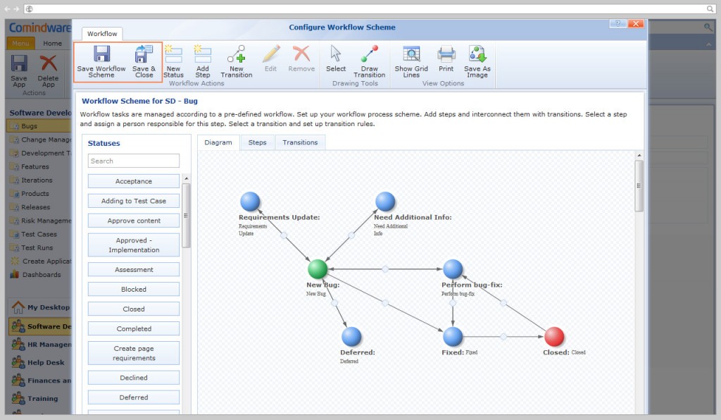The image size is (721, 420).
Task: Activate the Draw Transition tool
Action: (369, 61)
